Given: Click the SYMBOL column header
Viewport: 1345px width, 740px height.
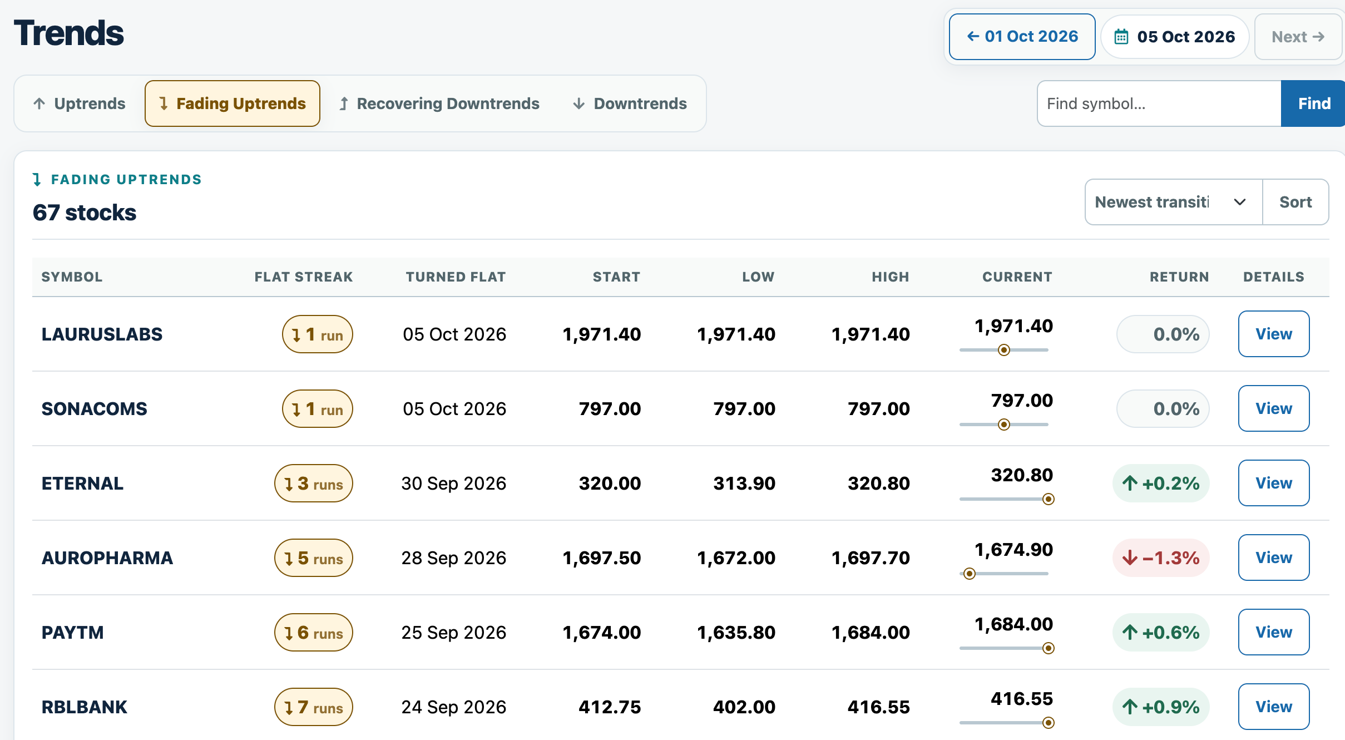Looking at the screenshot, I should tap(72, 277).
